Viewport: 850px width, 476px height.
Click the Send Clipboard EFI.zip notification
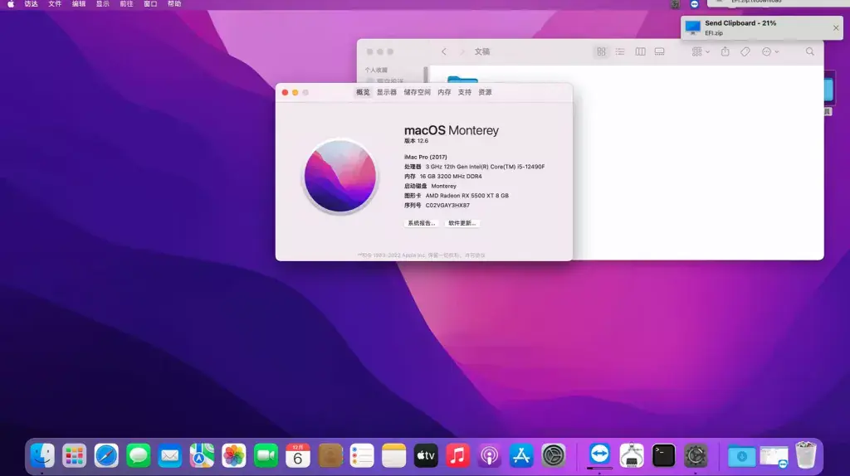point(762,27)
